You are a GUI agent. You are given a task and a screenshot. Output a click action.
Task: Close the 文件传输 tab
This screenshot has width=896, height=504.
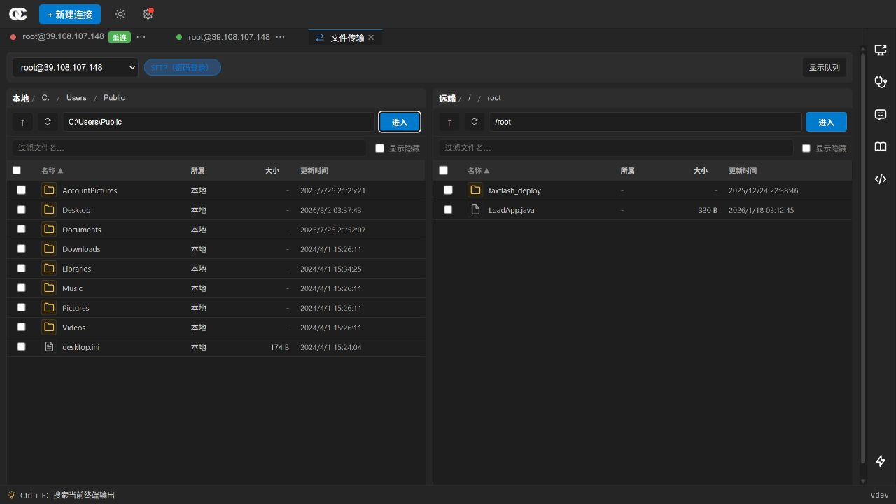371,38
